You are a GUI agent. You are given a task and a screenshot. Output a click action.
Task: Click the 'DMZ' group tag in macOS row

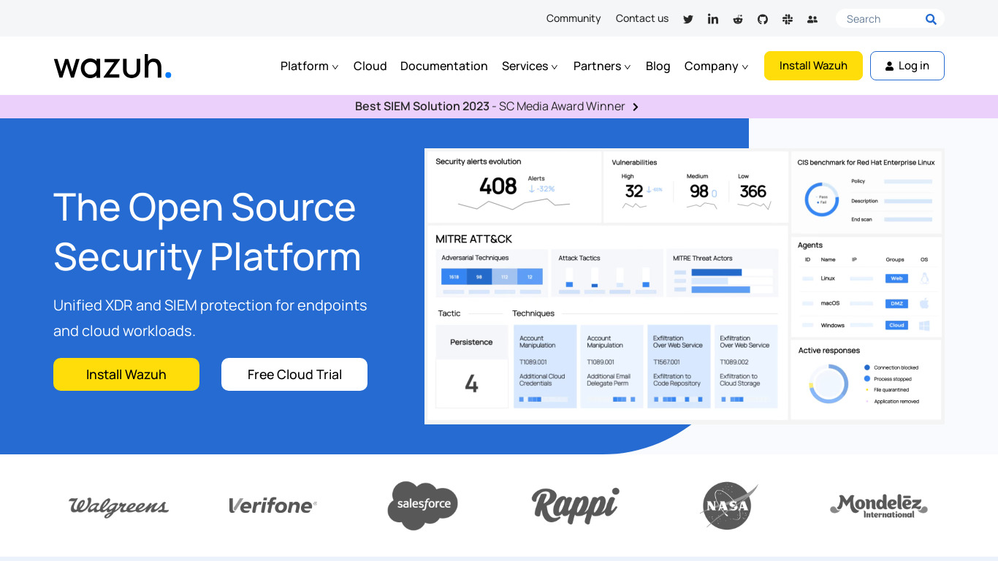(x=896, y=303)
